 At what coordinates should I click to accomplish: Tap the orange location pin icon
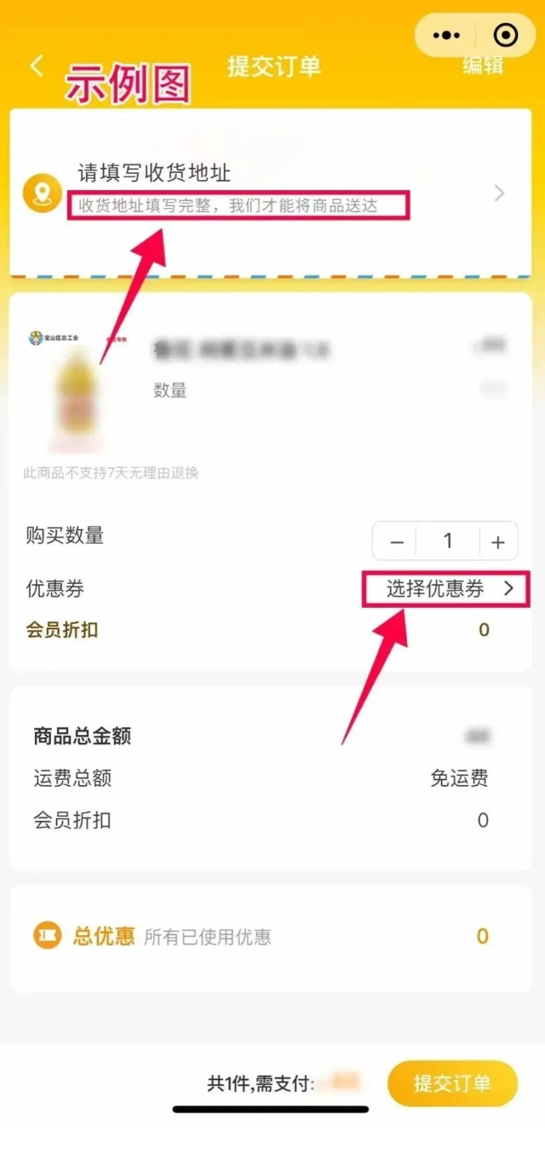42,194
